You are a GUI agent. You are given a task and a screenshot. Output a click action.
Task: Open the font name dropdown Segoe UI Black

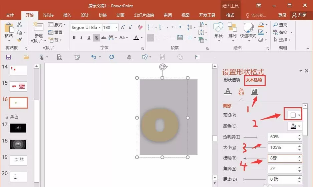(x=86, y=28)
